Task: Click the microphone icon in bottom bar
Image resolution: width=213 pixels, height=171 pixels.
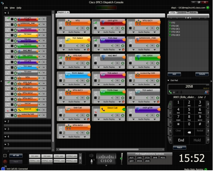Action: [x=92, y=161]
